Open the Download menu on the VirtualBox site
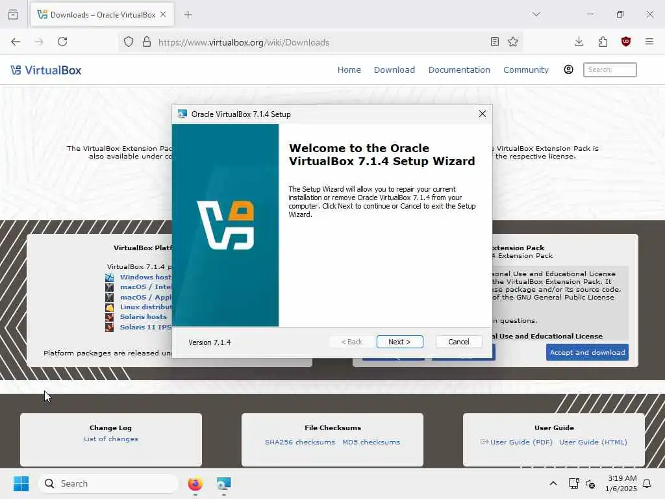The image size is (665, 499). [x=394, y=70]
